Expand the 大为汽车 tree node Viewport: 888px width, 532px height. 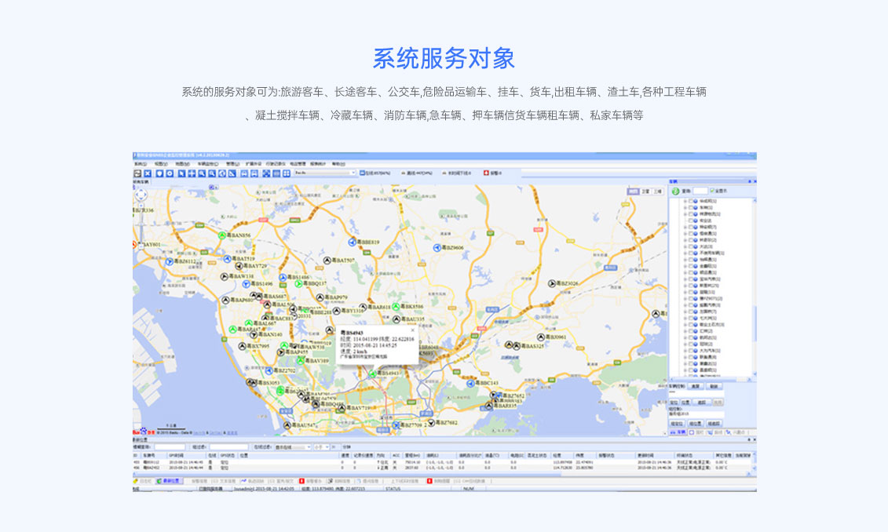click(685, 350)
